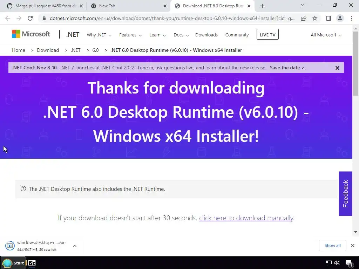Open the Chrome profile avatar
Screen dimensions: 359x269
tap(340, 18)
